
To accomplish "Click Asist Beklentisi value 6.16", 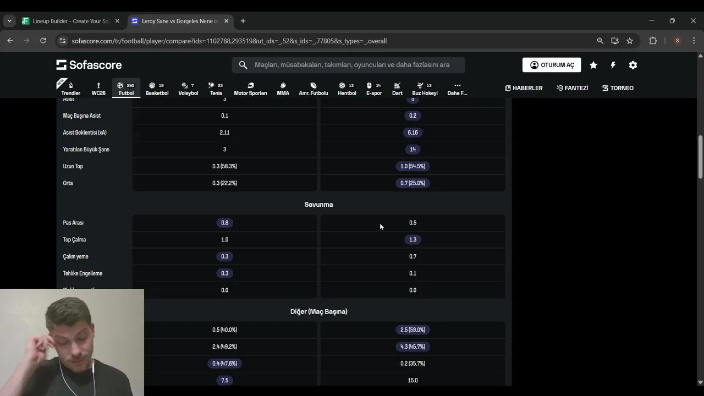I will (x=413, y=133).
